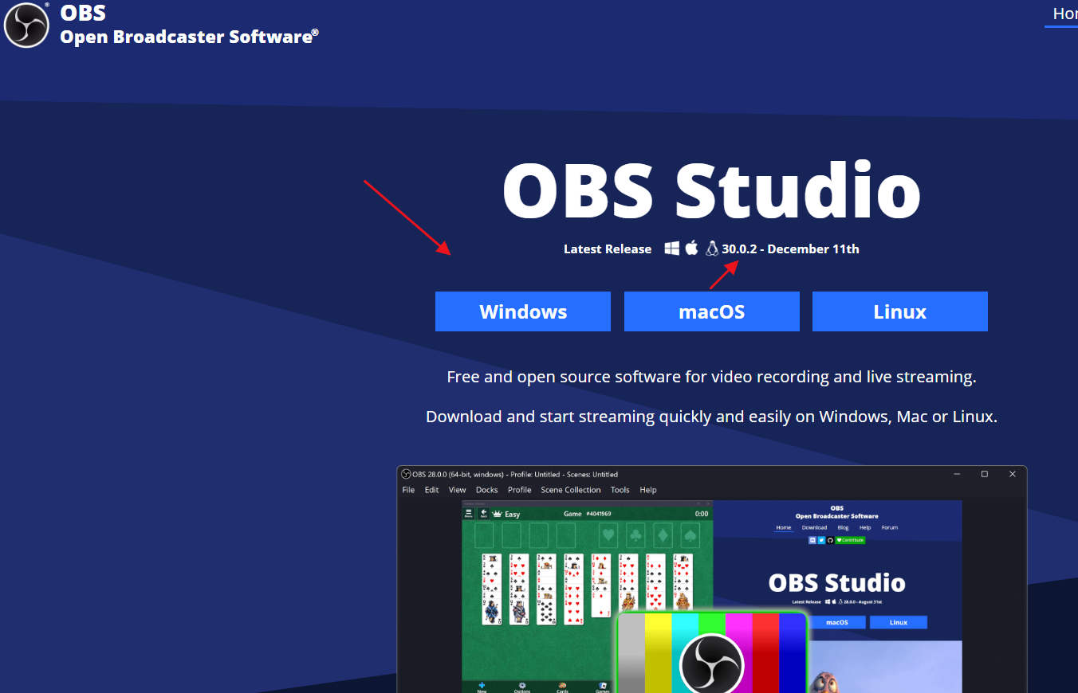The height and width of the screenshot is (693, 1078).
Task: Click the OBS logo in the page header
Action: (27, 25)
